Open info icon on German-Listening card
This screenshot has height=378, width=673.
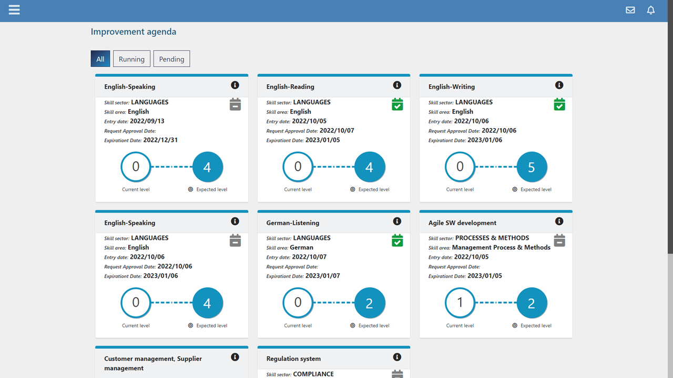(397, 221)
